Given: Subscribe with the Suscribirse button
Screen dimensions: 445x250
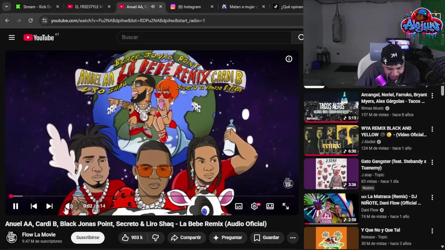Looking at the screenshot, I should [88, 237].
